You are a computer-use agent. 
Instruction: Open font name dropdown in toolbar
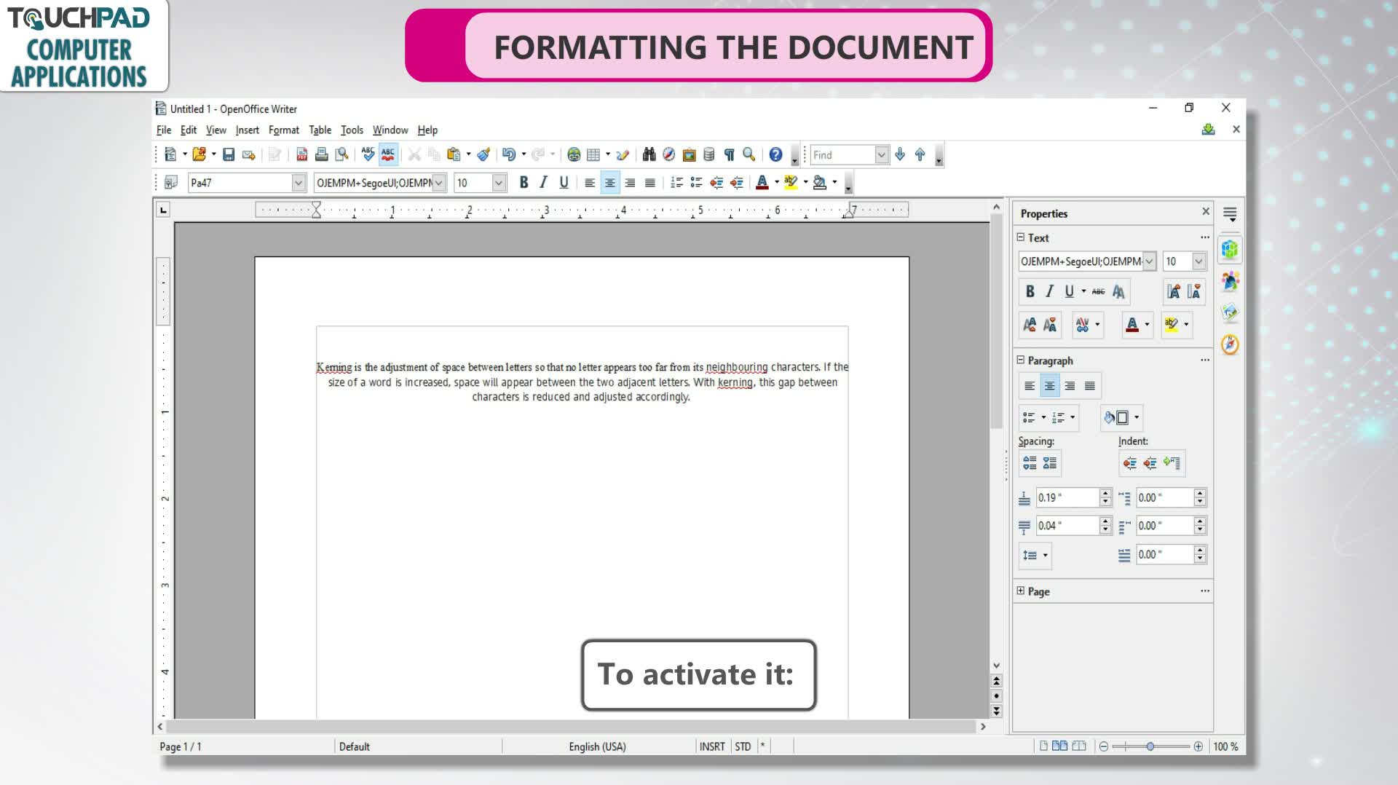(439, 183)
